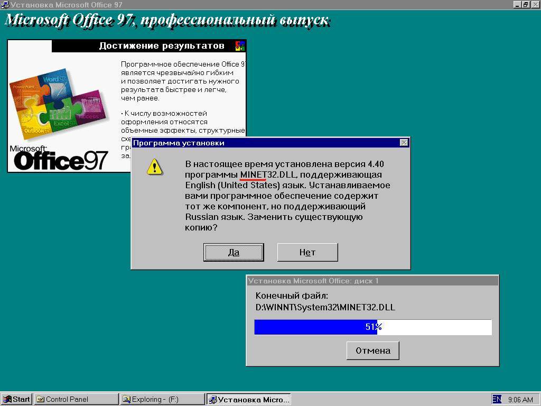Click the yellow warning triangle icon

[155, 167]
